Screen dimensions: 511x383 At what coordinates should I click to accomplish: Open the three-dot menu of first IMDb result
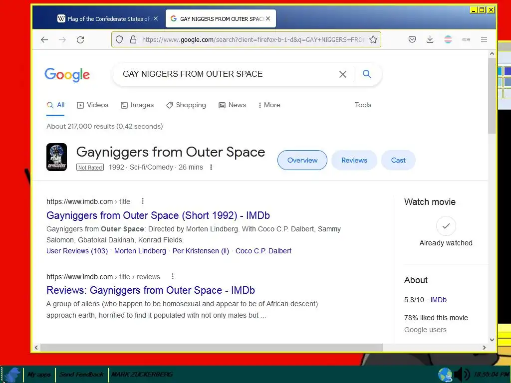(x=142, y=201)
